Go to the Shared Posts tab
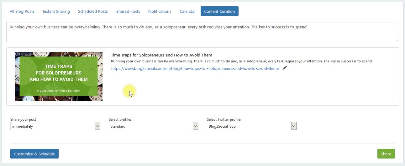The image size is (405, 166). pos(128,11)
